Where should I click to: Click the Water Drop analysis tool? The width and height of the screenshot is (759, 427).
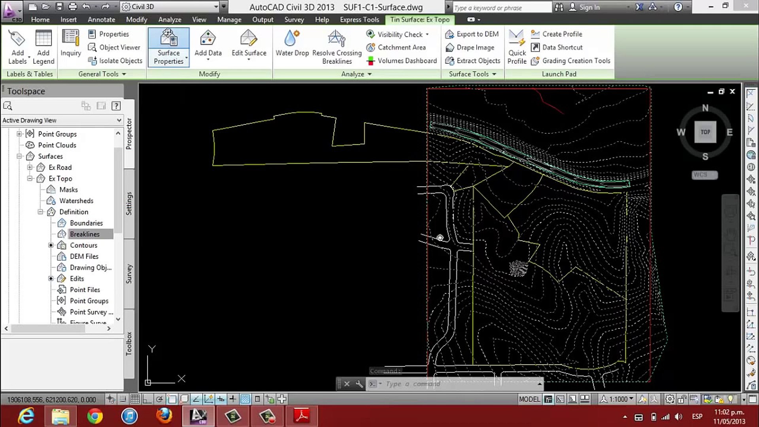coord(292,44)
